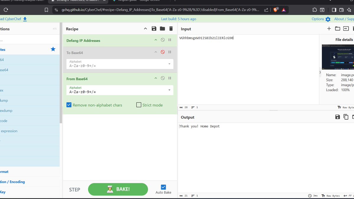354x199 pixels.
Task: Select the Regular expression favourite operation
Action: [29, 131]
